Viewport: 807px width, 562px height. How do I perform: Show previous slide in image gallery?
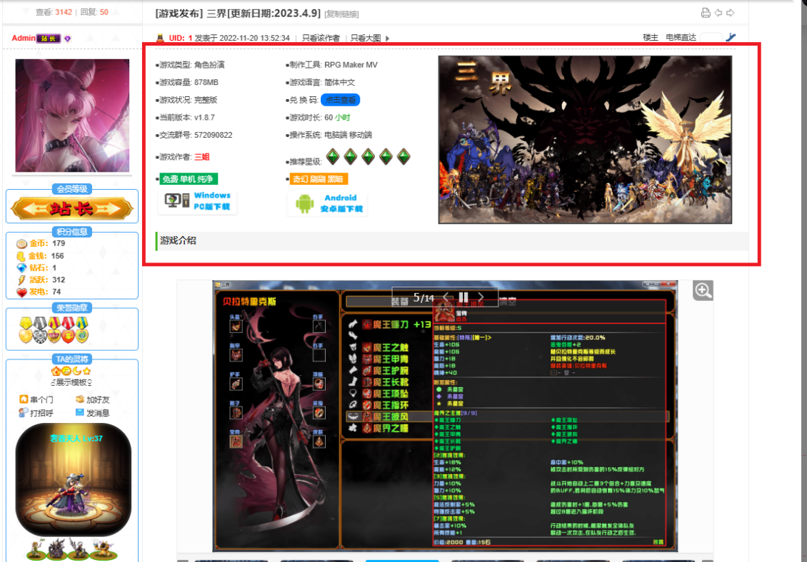(x=446, y=297)
